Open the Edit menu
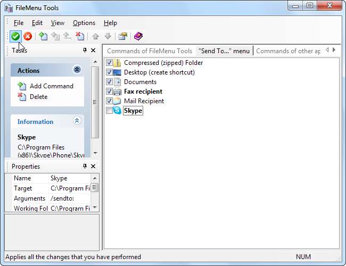The width and height of the screenshot is (346, 266). coord(37,23)
